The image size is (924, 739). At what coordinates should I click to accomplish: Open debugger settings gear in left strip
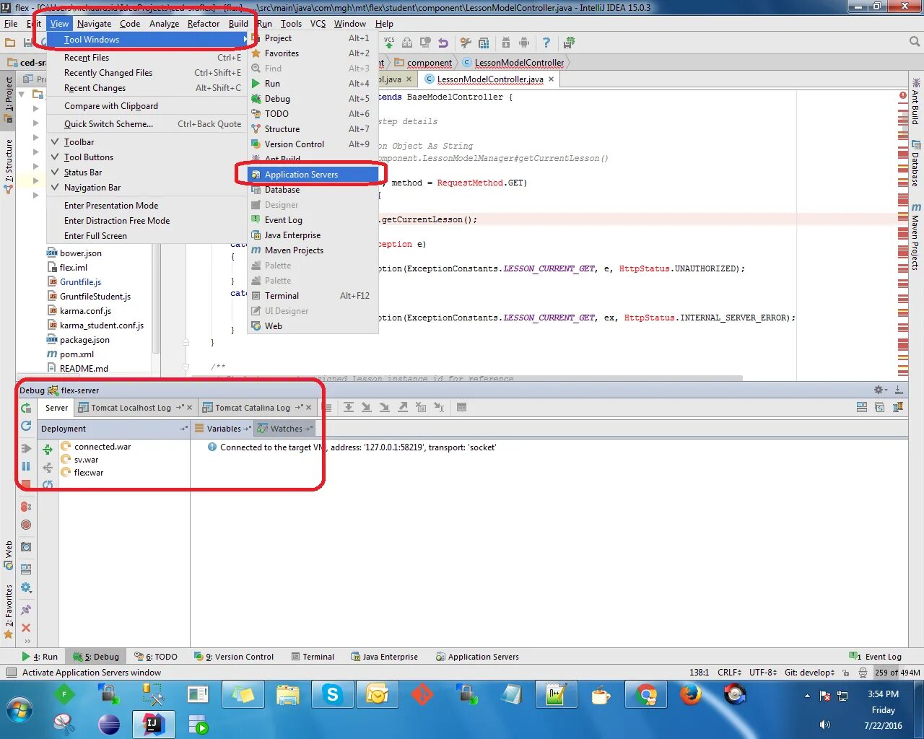pyautogui.click(x=26, y=587)
